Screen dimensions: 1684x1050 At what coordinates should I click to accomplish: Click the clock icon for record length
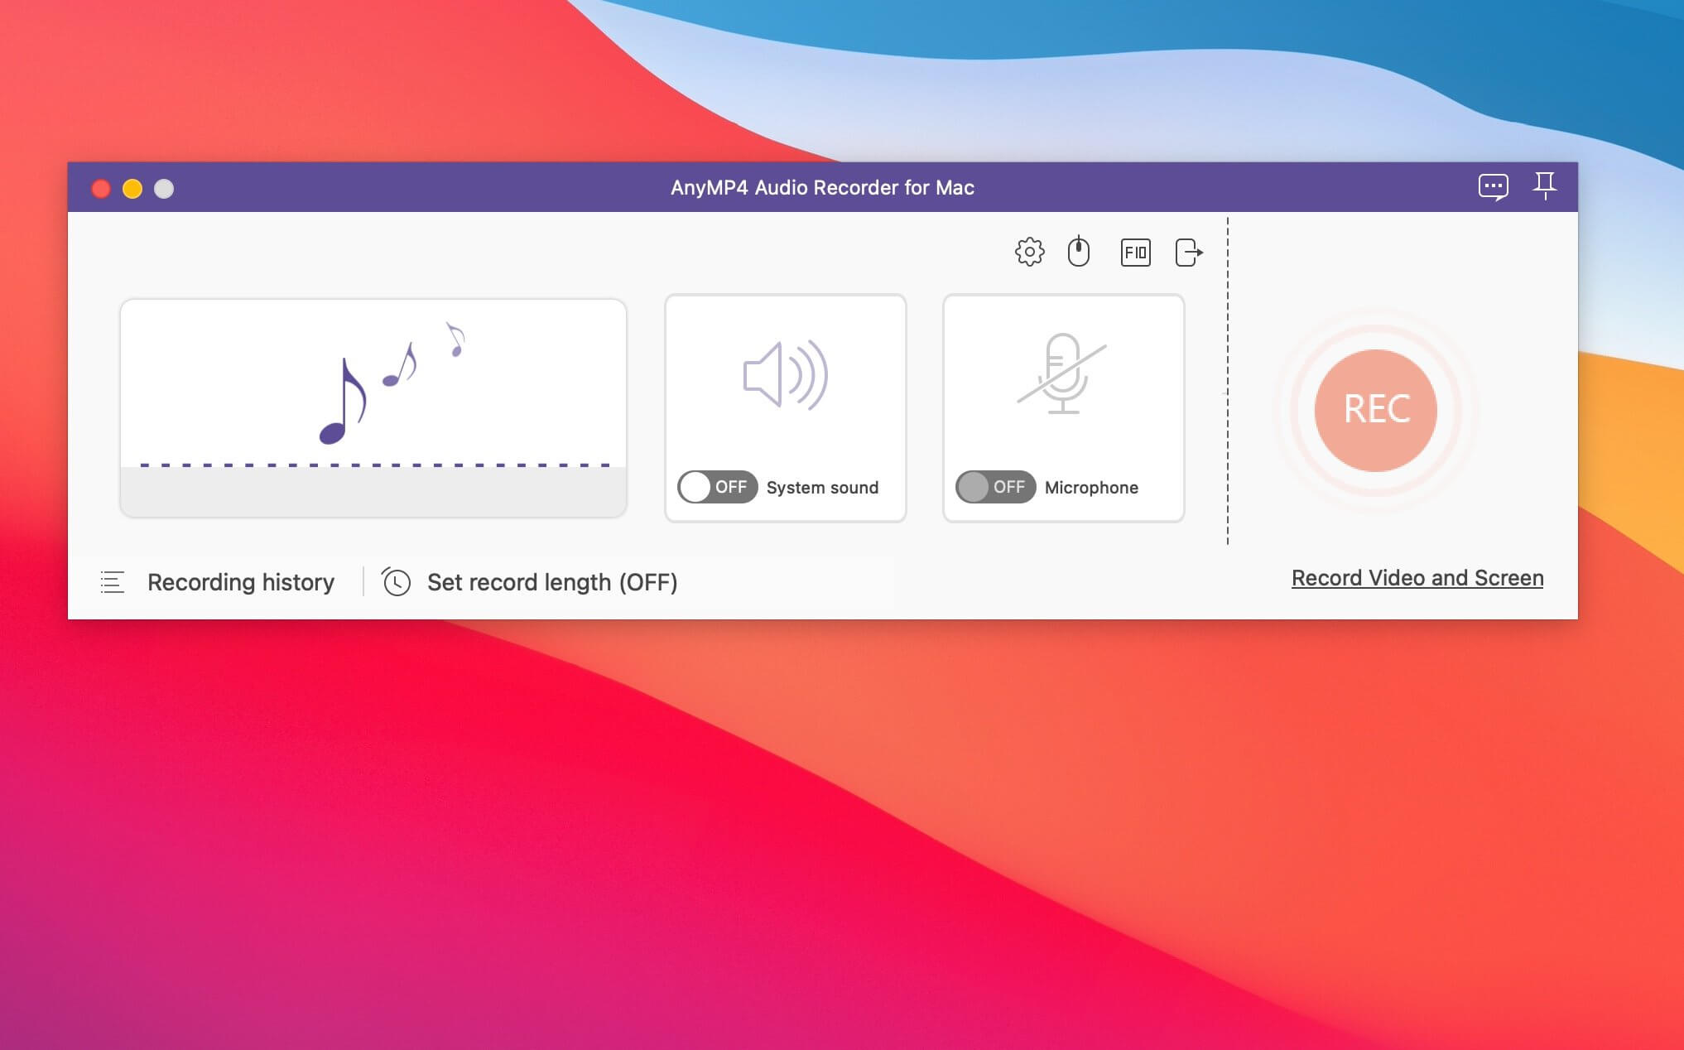396,582
